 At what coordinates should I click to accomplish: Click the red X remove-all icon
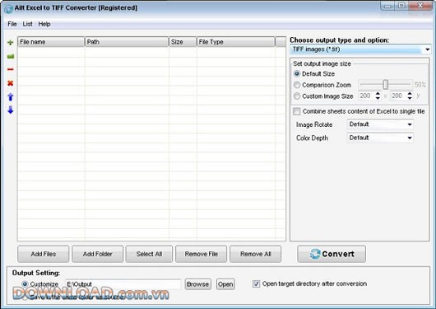(11, 83)
